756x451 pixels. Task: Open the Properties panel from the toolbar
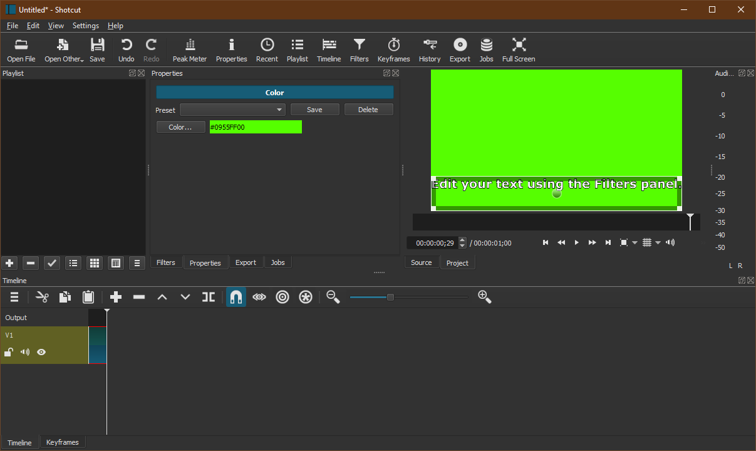232,50
